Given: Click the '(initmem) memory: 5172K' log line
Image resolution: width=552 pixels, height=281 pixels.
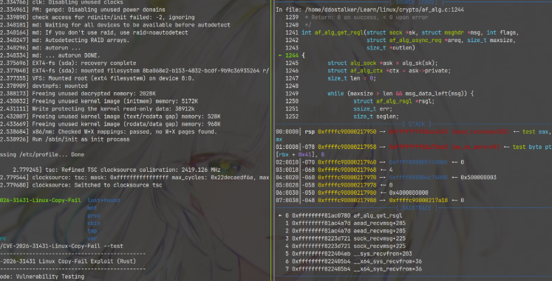Looking at the screenshot, I should pos(99,101).
